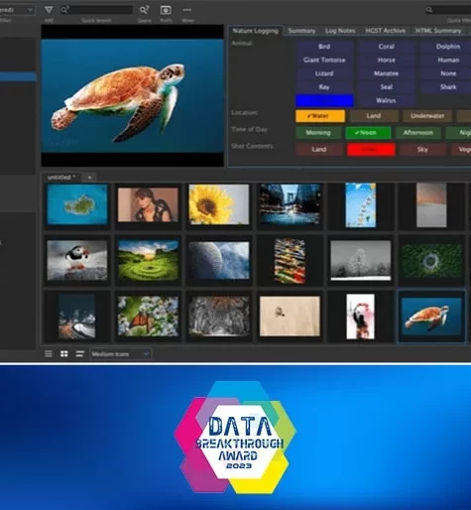471x510 pixels.
Task: Open the More ellipsis toolbar icon
Action: 187,10
